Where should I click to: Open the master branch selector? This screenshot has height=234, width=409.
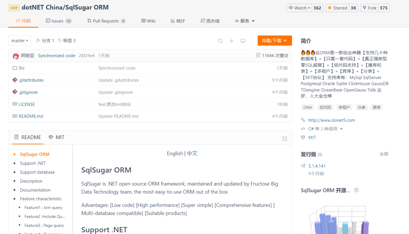(19, 40)
